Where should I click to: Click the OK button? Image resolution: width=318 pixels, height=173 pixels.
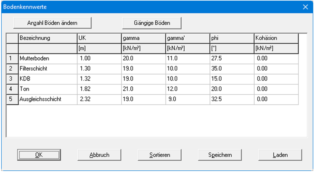(x=39, y=154)
